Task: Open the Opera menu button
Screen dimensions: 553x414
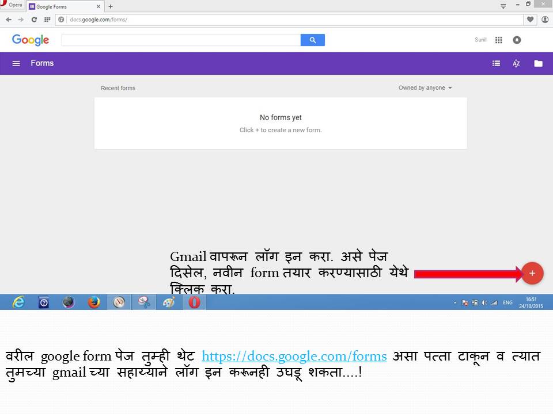Action: [x=12, y=5]
